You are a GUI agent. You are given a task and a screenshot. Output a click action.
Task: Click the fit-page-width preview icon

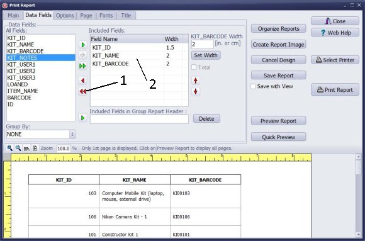pyautogui.click(x=26, y=149)
